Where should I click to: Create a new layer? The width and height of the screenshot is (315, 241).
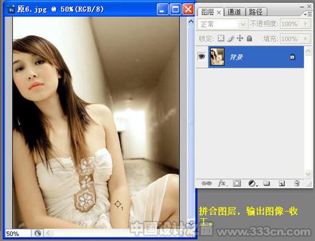coord(282,184)
